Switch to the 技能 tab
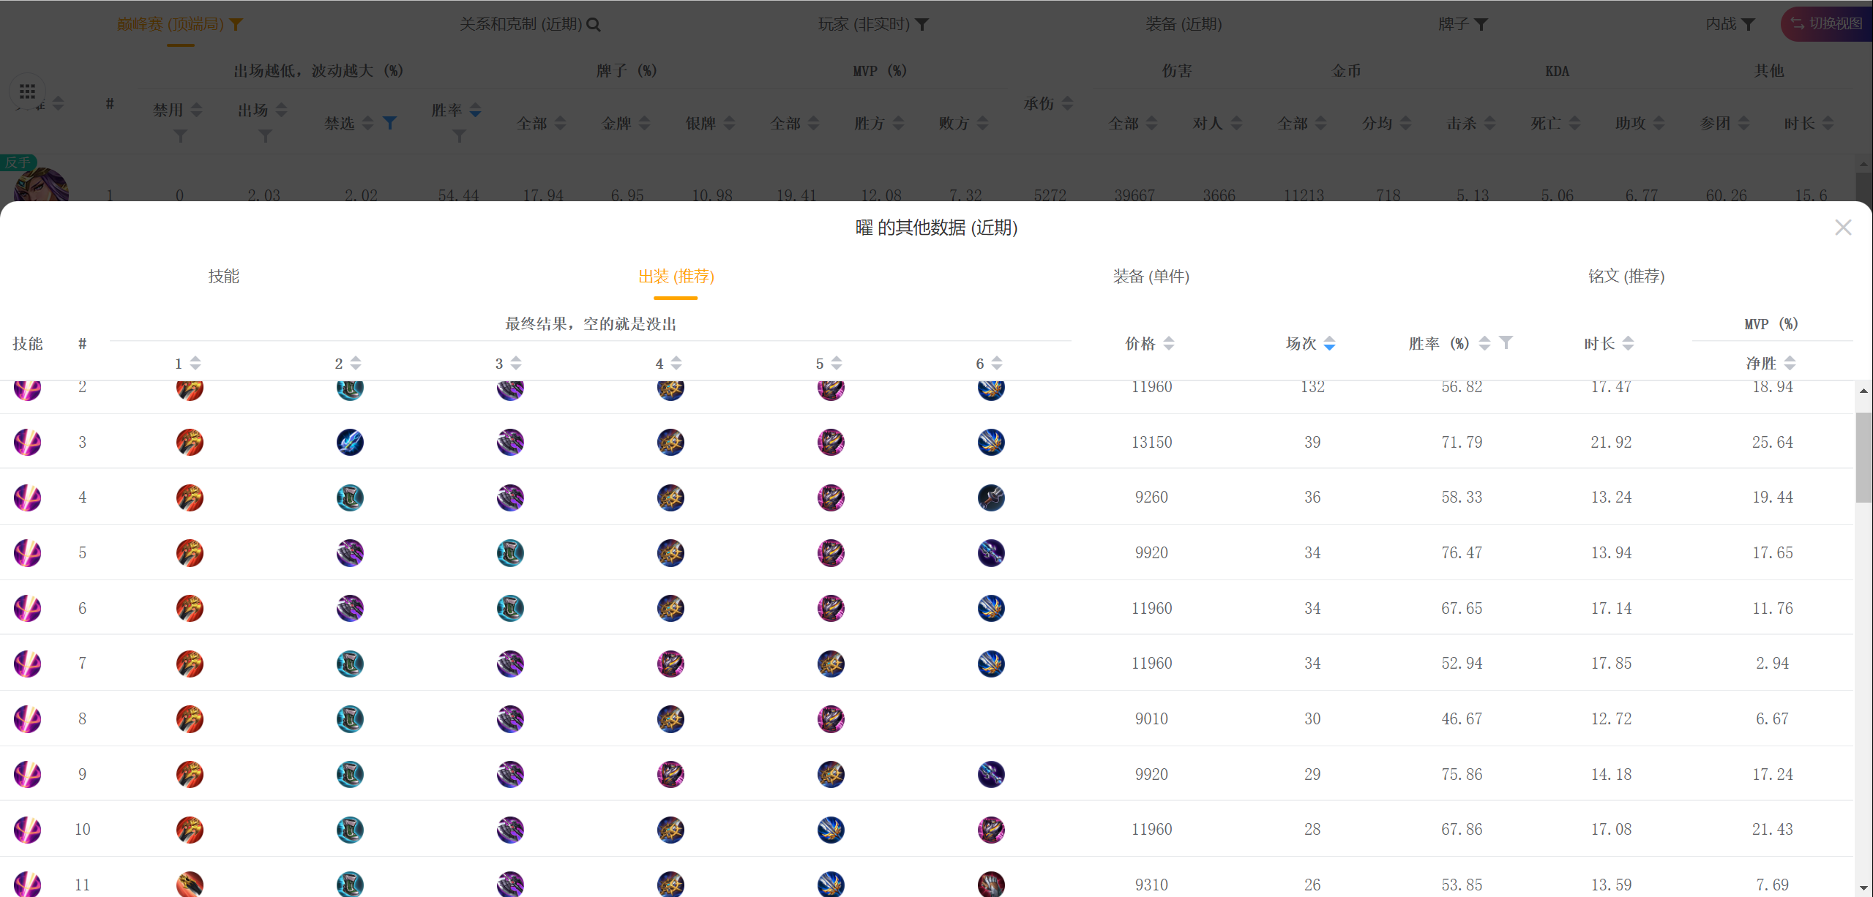The height and width of the screenshot is (897, 1873). tap(223, 277)
